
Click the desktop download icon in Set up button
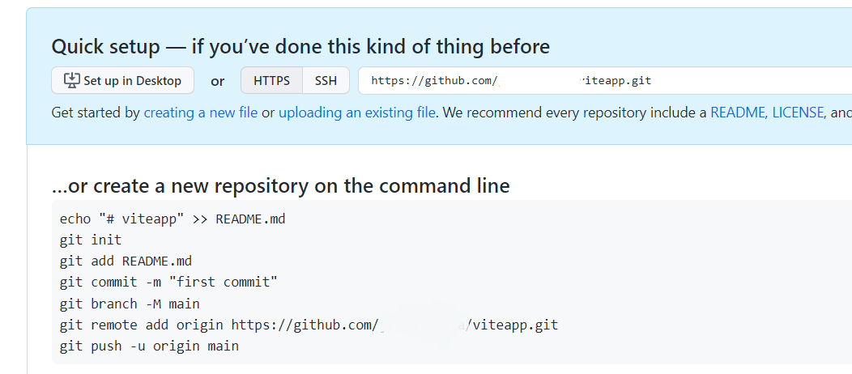[x=72, y=80]
